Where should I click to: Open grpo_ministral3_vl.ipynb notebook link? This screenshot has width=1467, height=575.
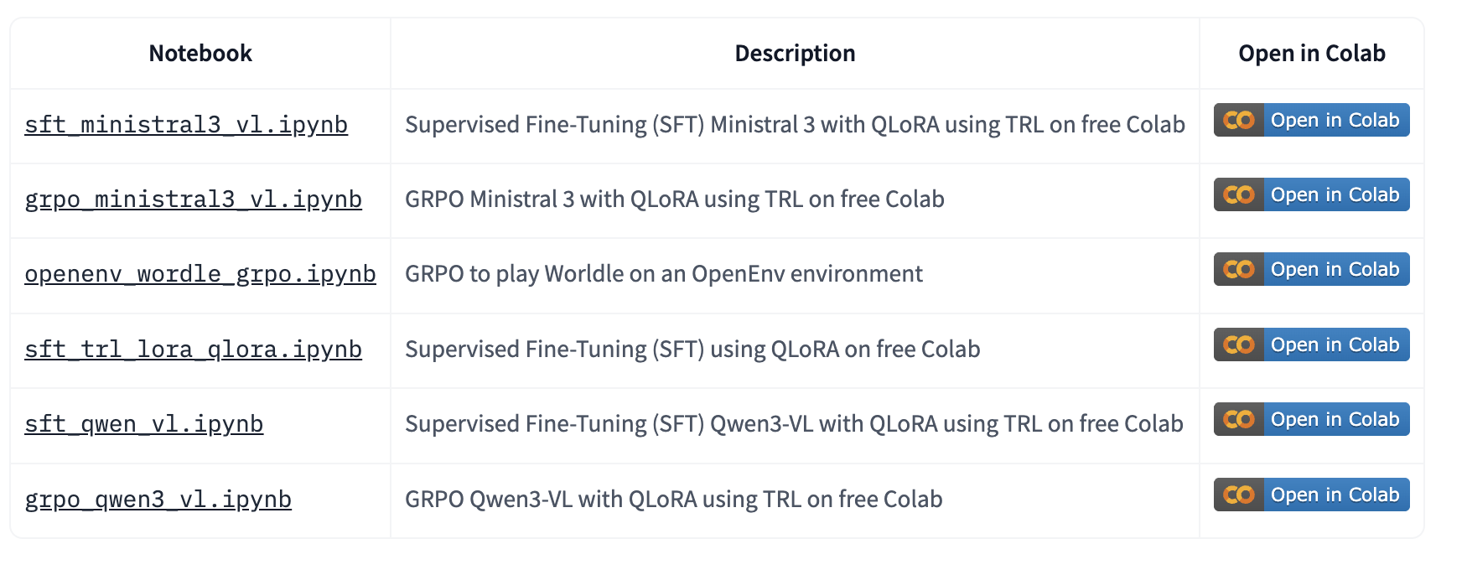[193, 199]
